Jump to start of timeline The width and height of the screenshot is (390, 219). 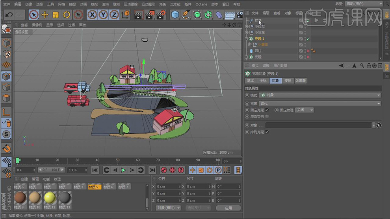[95, 170]
